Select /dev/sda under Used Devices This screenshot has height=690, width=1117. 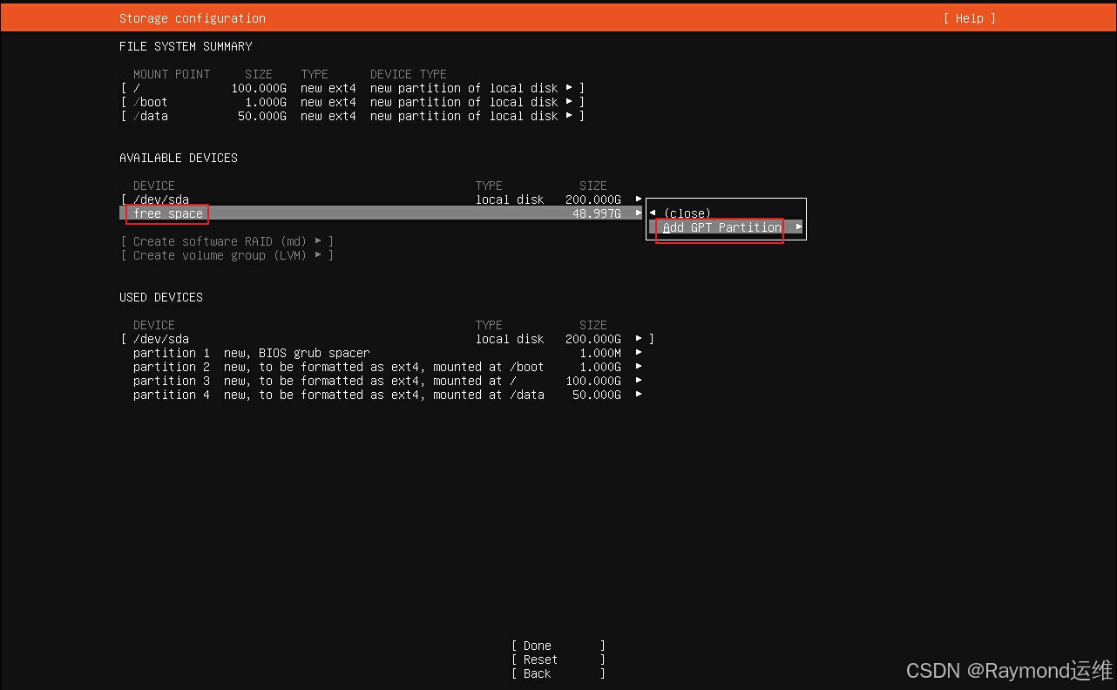click(x=387, y=339)
